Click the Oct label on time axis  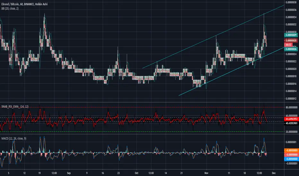click(x=137, y=173)
